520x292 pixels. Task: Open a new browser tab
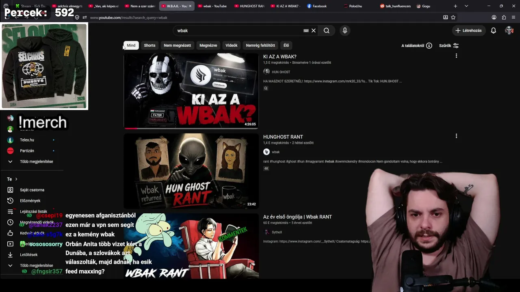point(455,6)
